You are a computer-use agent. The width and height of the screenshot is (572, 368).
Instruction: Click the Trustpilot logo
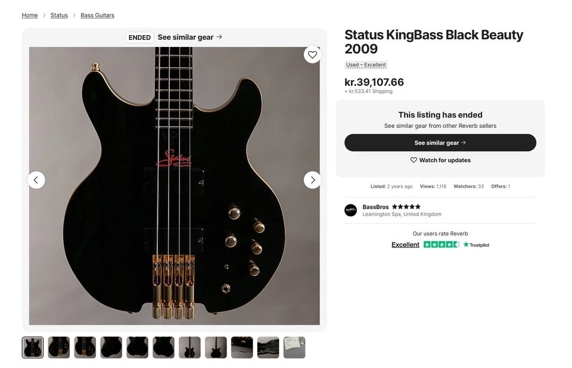click(x=476, y=245)
